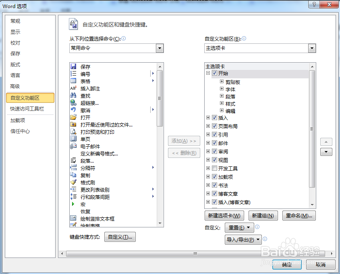Click info icon beside 从下列位置选择命令
The width and height of the screenshot is (340, 274).
point(123,39)
